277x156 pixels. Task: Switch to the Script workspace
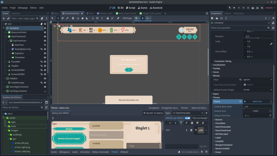(x=131, y=8)
